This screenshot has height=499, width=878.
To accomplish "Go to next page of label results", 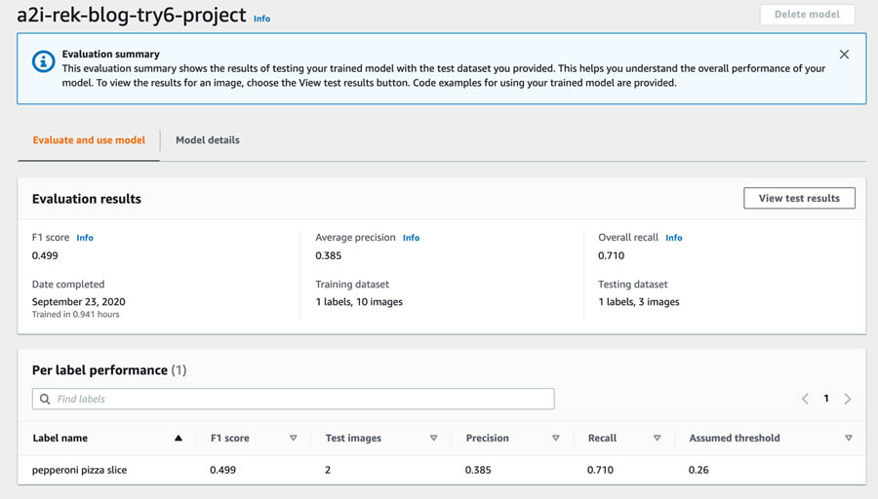I will (847, 399).
